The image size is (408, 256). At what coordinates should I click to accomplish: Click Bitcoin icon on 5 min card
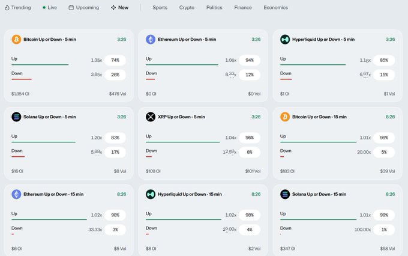pos(16,40)
